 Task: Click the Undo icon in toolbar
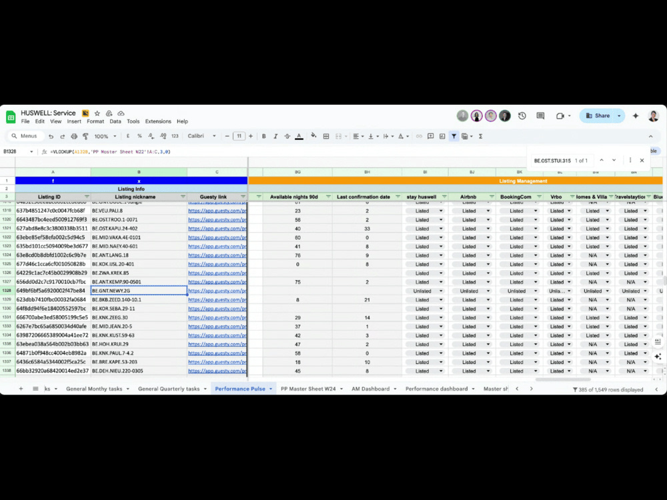pyautogui.click(x=51, y=137)
